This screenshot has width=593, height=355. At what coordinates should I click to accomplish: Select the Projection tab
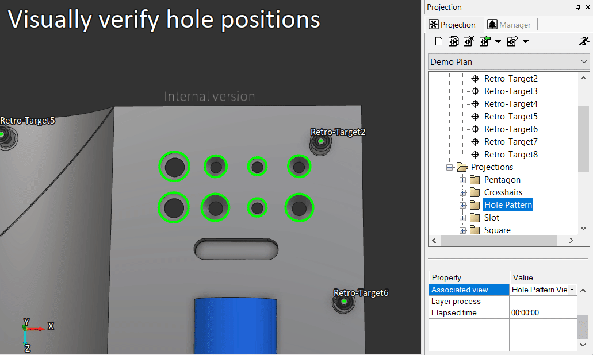point(453,25)
